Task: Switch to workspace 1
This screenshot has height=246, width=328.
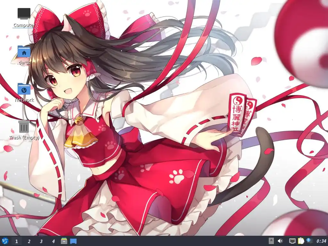Action: pyautogui.click(x=17, y=241)
